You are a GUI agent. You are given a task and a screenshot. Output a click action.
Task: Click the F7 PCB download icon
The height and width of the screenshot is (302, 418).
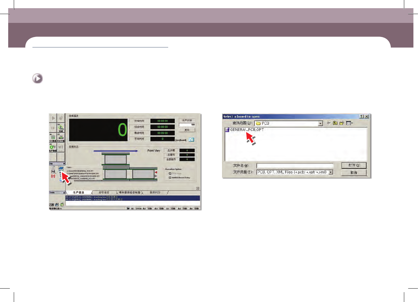click(x=61, y=137)
